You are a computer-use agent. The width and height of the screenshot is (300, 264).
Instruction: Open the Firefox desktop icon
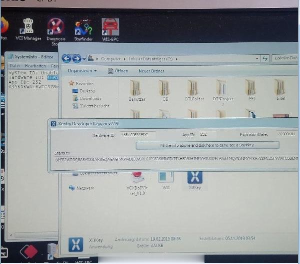point(4,28)
